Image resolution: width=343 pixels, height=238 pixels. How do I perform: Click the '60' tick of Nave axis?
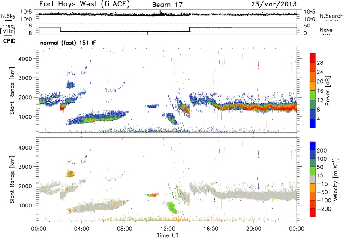(x=307, y=26)
